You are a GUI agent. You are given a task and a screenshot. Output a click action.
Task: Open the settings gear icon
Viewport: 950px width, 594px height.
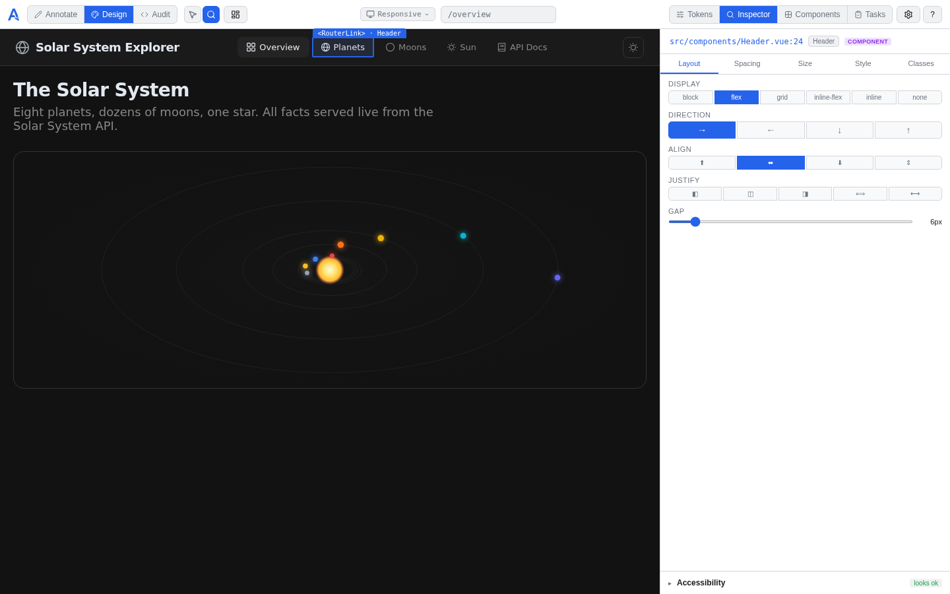(x=908, y=15)
